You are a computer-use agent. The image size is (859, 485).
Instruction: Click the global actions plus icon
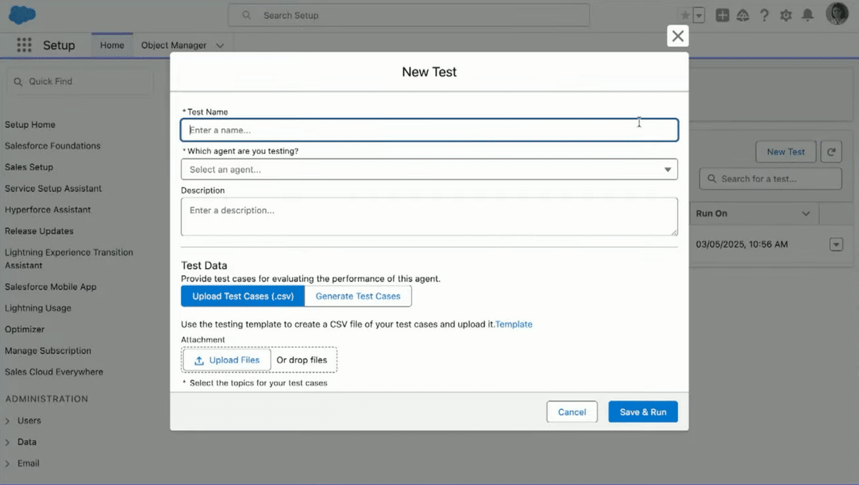pos(721,14)
